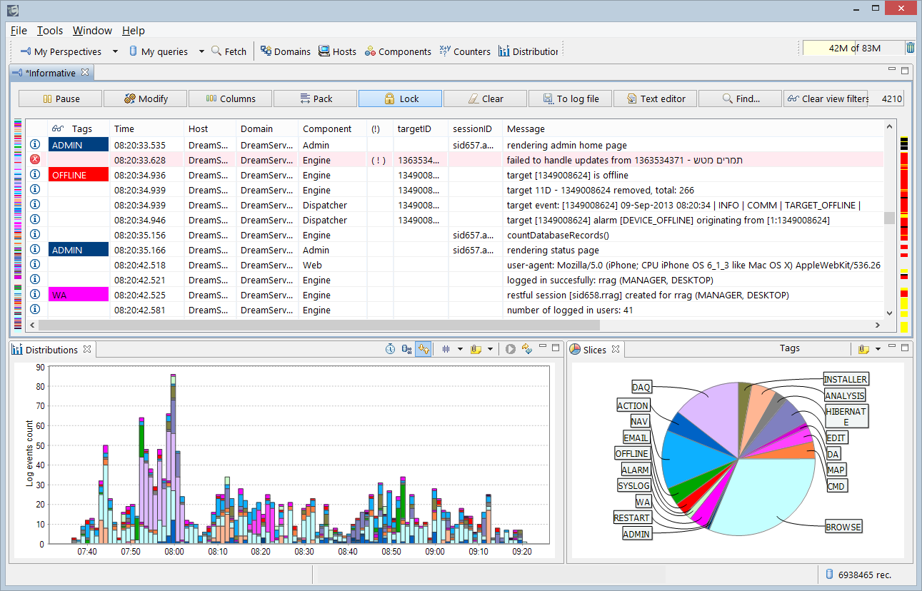
Task: Select the red OFFLINE tag cell
Action: pos(79,175)
